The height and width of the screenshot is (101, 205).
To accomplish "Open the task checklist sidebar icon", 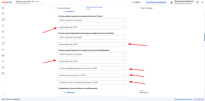I will point(3,26).
